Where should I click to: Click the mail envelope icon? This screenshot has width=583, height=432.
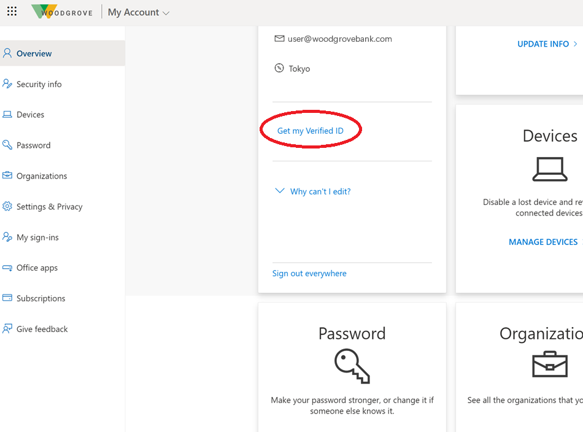coord(279,38)
